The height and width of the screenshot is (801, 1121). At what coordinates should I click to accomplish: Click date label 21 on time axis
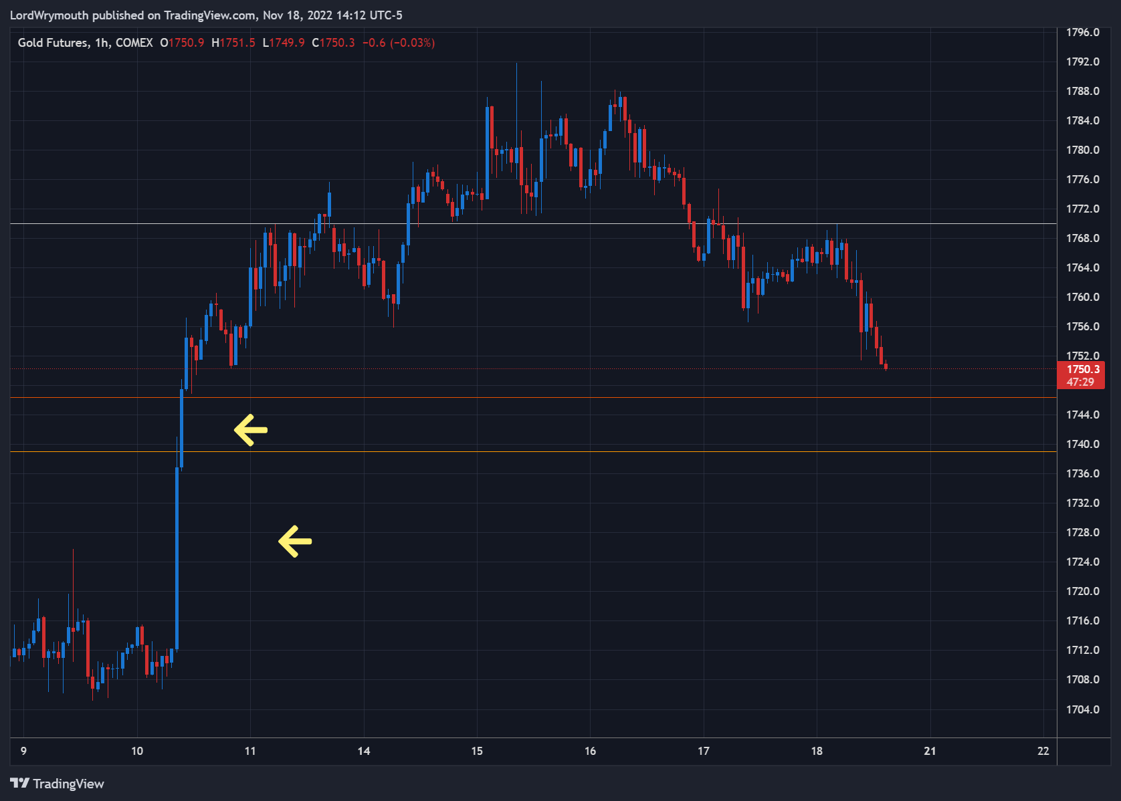coord(930,751)
